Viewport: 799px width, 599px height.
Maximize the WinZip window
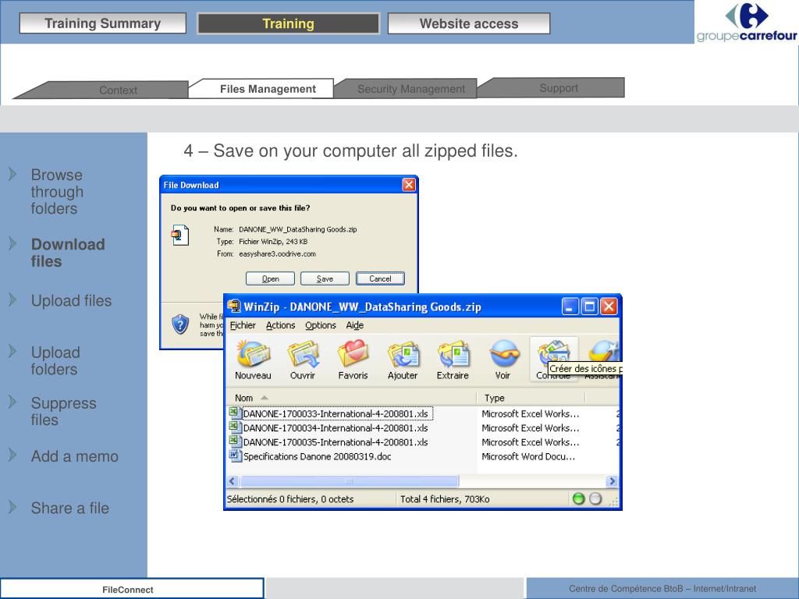tap(590, 307)
